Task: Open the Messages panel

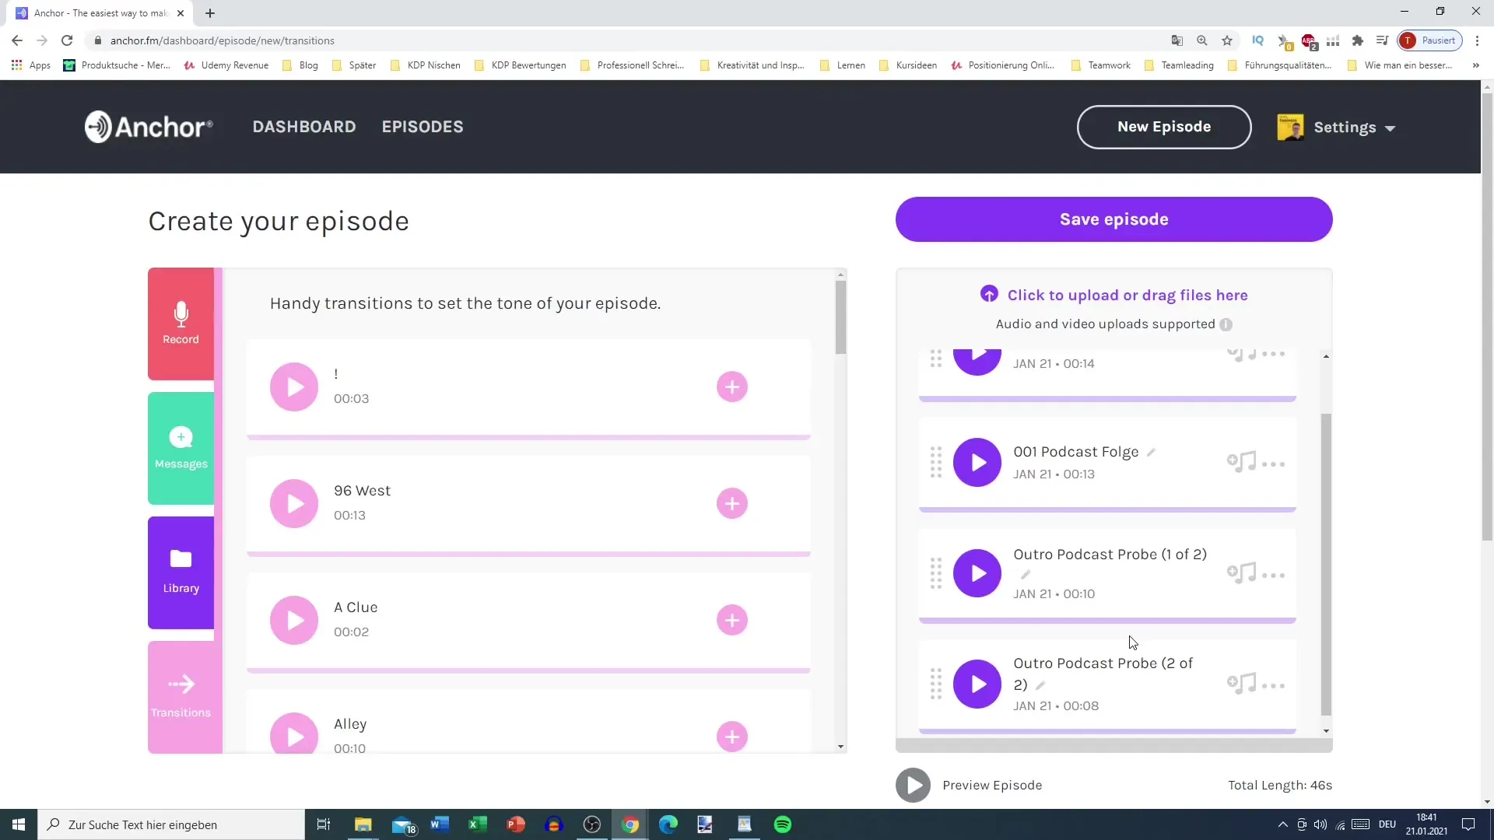Action: tap(181, 448)
